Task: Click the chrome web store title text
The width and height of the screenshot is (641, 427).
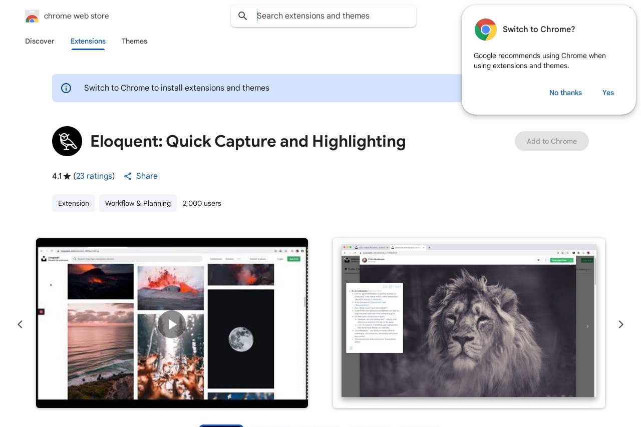Action: tap(77, 16)
